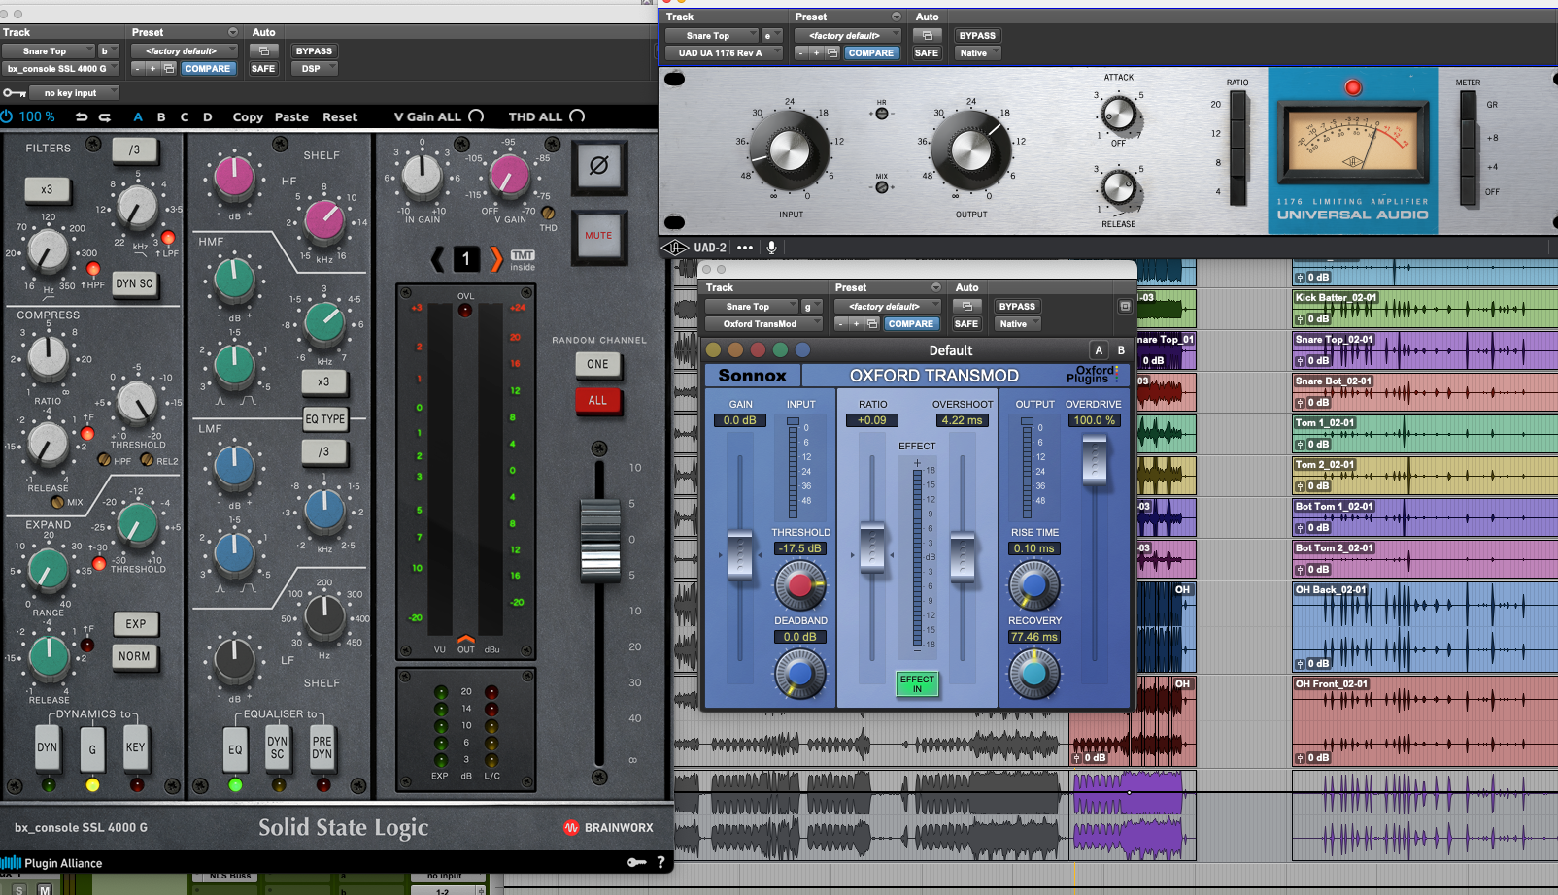The height and width of the screenshot is (895, 1558).
Task: Open the UAD 1176 Preset circle menu arrow
Action: pyautogui.click(x=897, y=17)
